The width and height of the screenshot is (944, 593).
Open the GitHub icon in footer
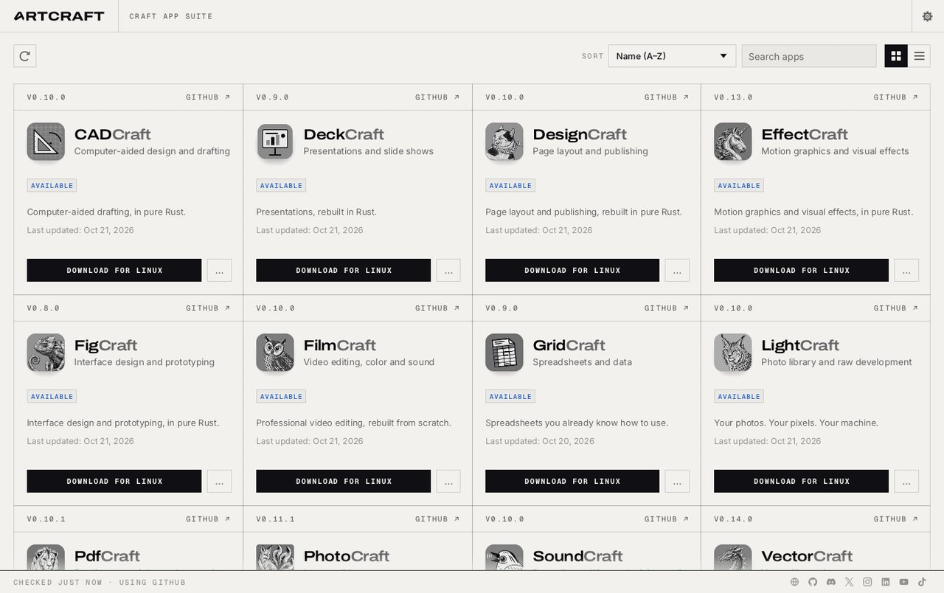pos(813,582)
